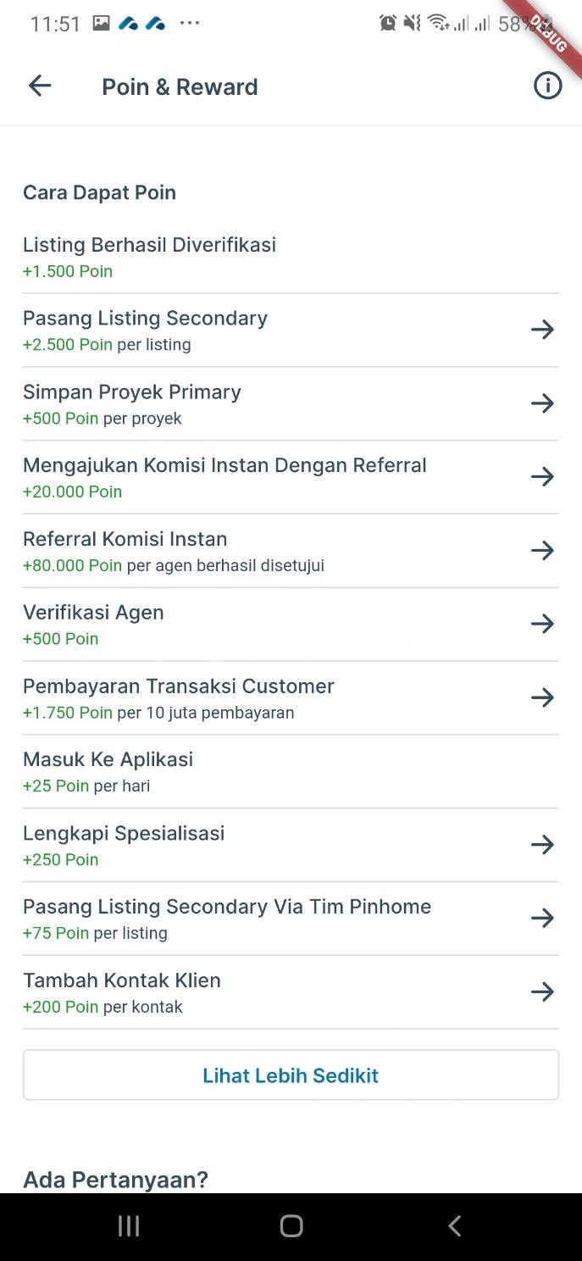Tap the +20.000 Poin reward text
The image size is (582, 1261).
pyautogui.click(x=73, y=492)
